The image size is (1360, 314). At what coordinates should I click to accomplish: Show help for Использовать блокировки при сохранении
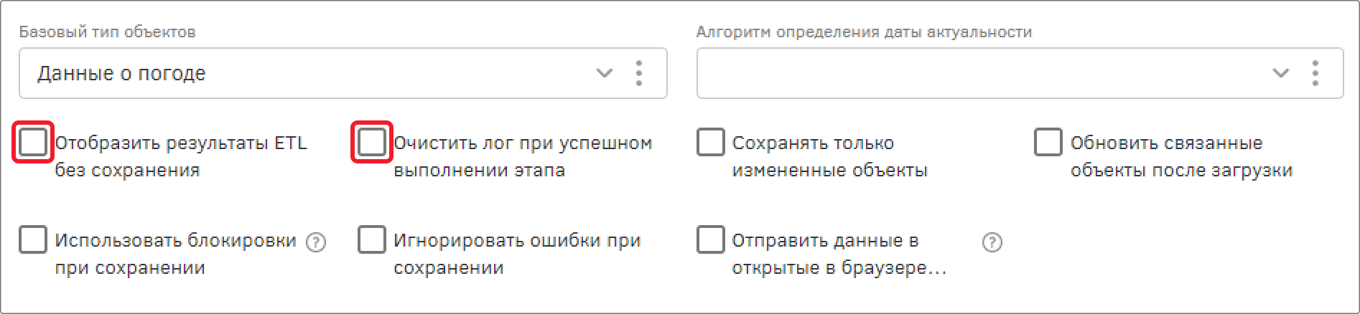click(316, 242)
